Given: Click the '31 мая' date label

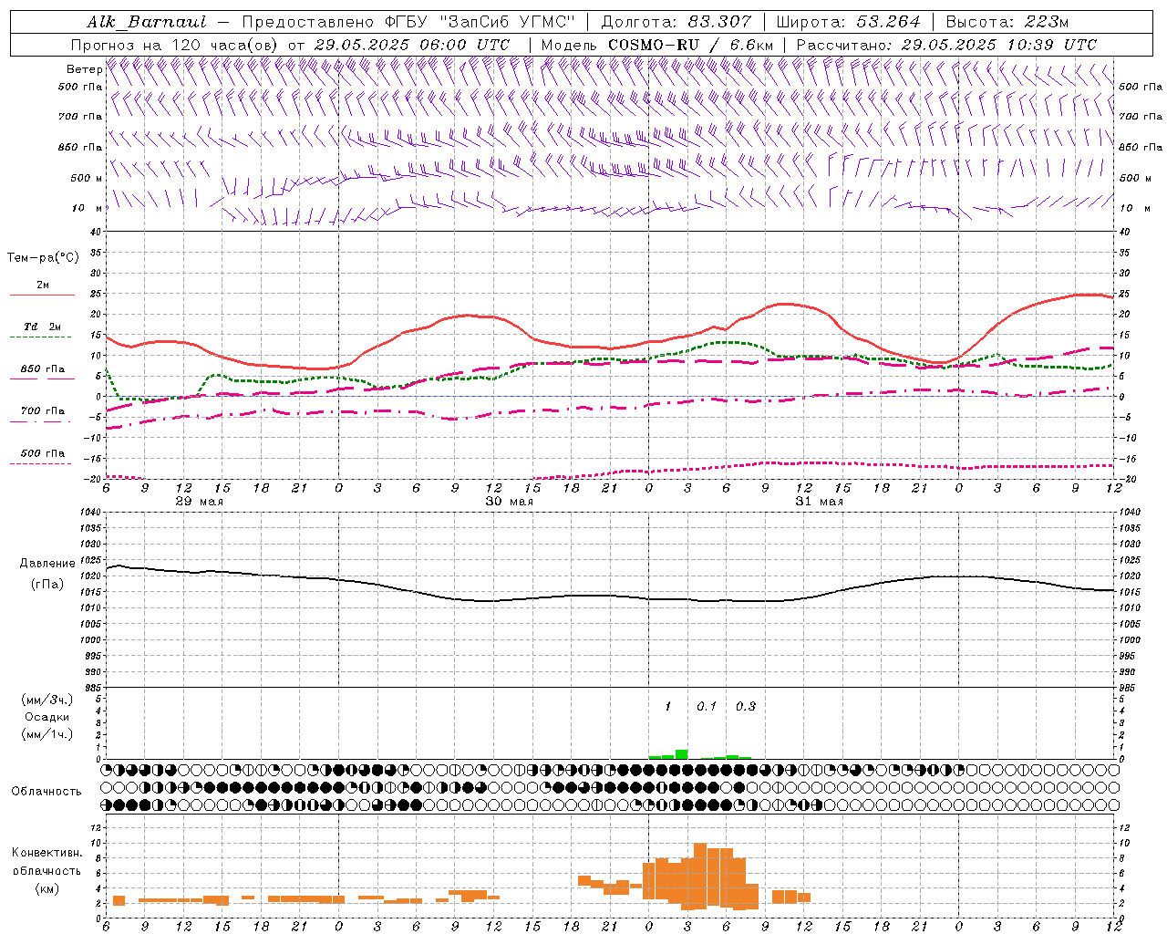Looking at the screenshot, I should [819, 502].
